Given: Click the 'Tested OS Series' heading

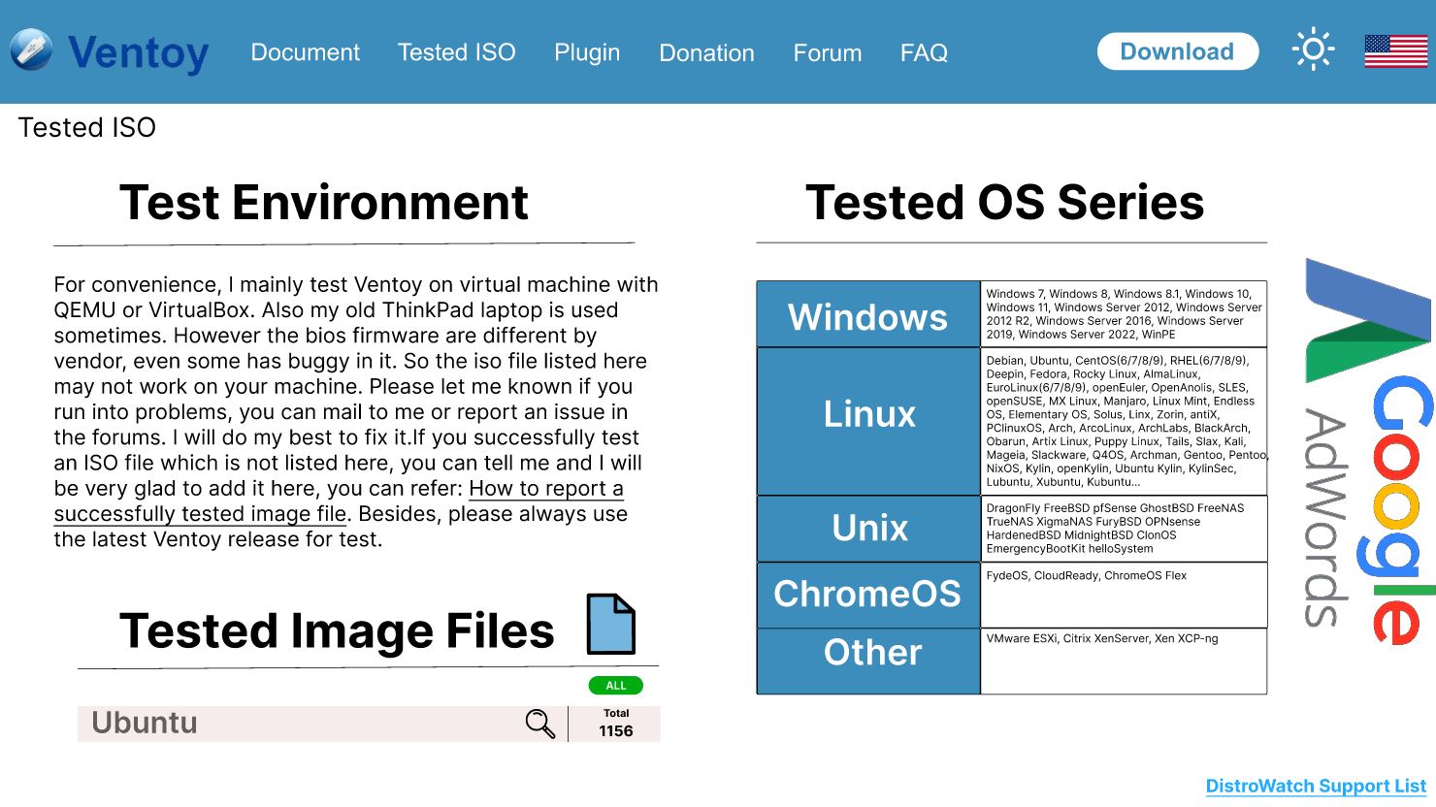Looking at the screenshot, I should click(x=1004, y=203).
